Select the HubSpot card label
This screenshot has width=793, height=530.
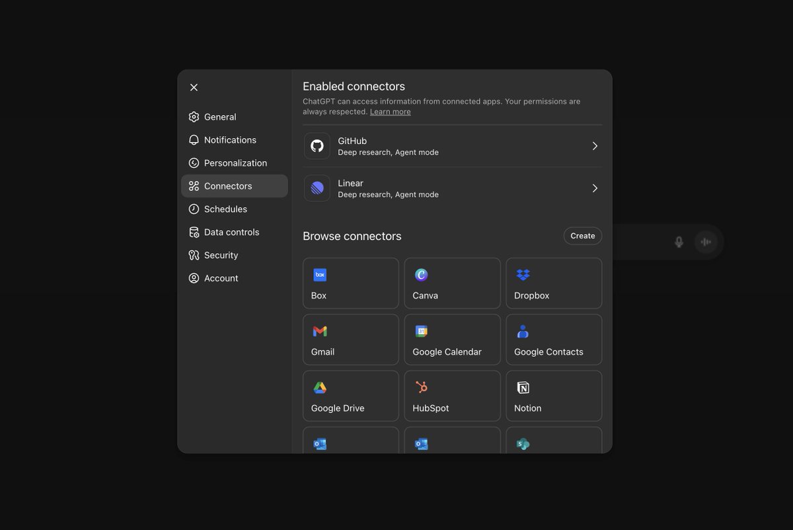(431, 408)
